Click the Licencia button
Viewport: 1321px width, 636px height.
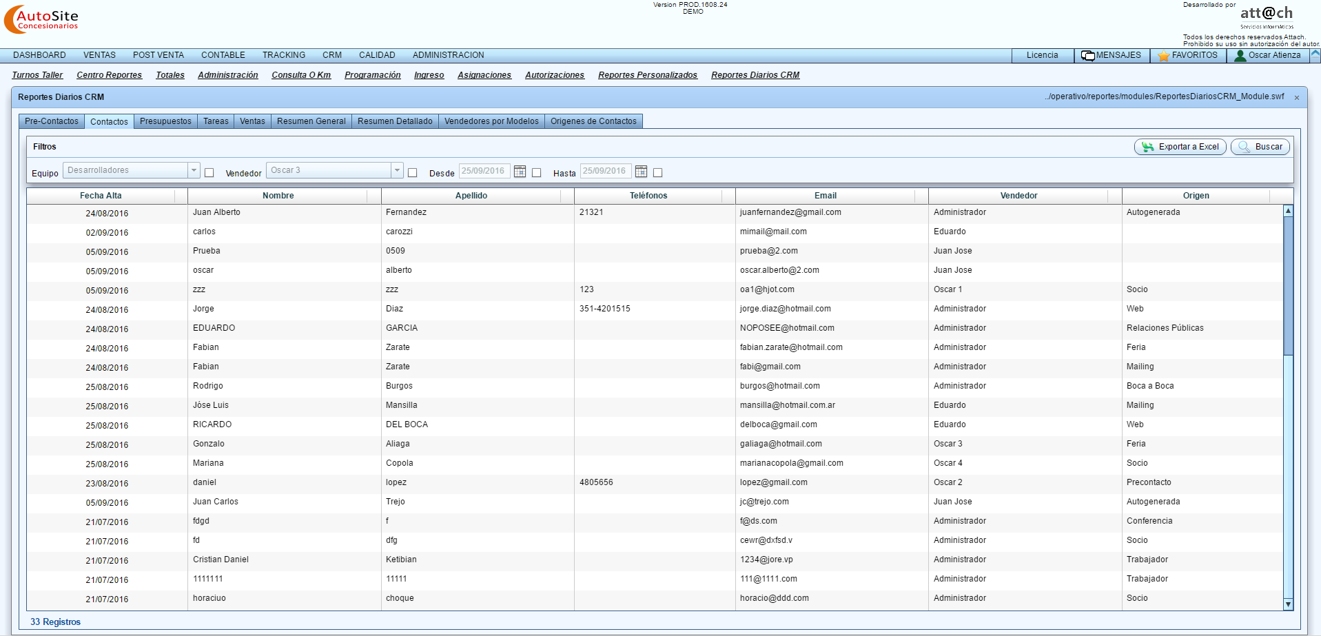(x=1042, y=56)
